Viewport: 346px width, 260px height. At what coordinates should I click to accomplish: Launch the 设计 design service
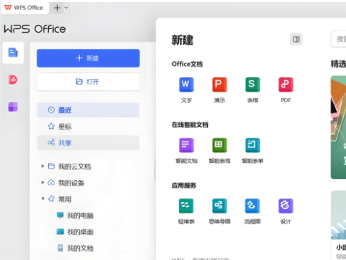point(286,206)
